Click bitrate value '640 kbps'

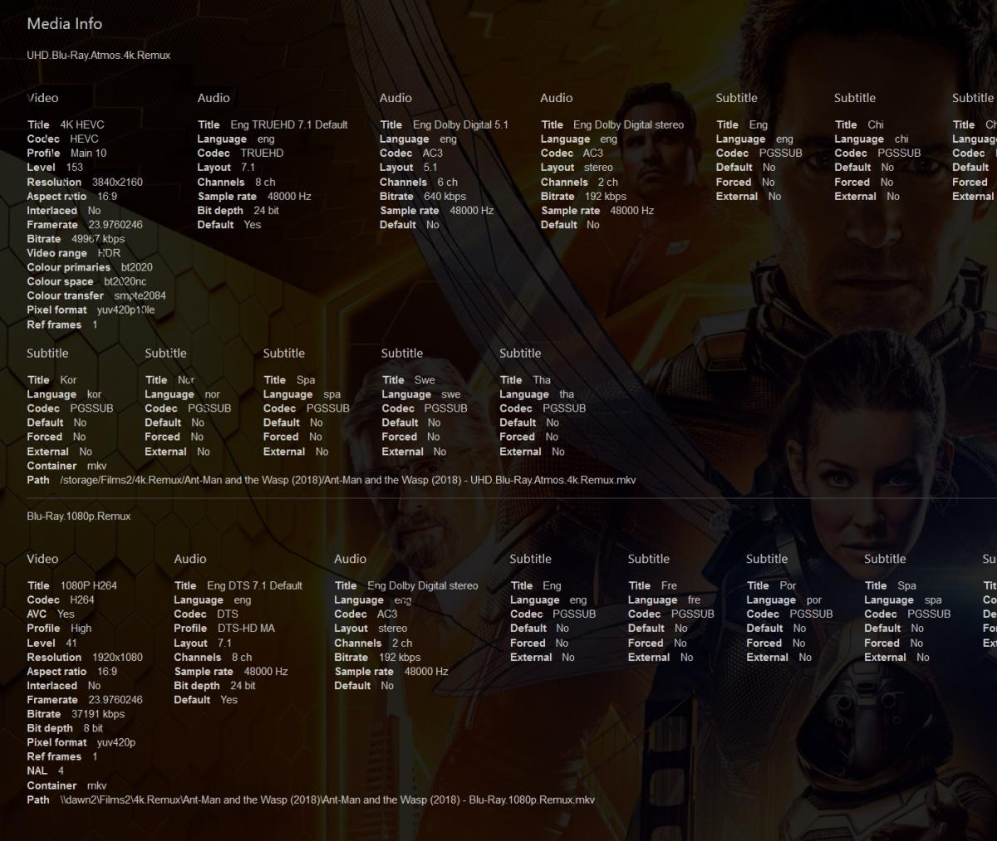pyautogui.click(x=444, y=196)
